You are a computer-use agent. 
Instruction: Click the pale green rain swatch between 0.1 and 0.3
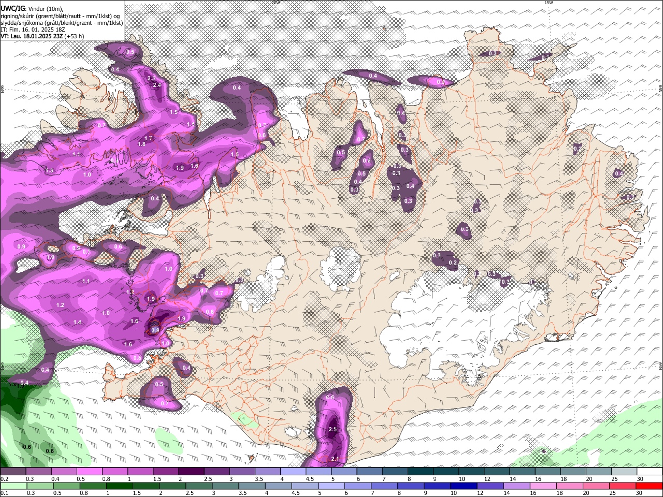(x=13, y=486)
